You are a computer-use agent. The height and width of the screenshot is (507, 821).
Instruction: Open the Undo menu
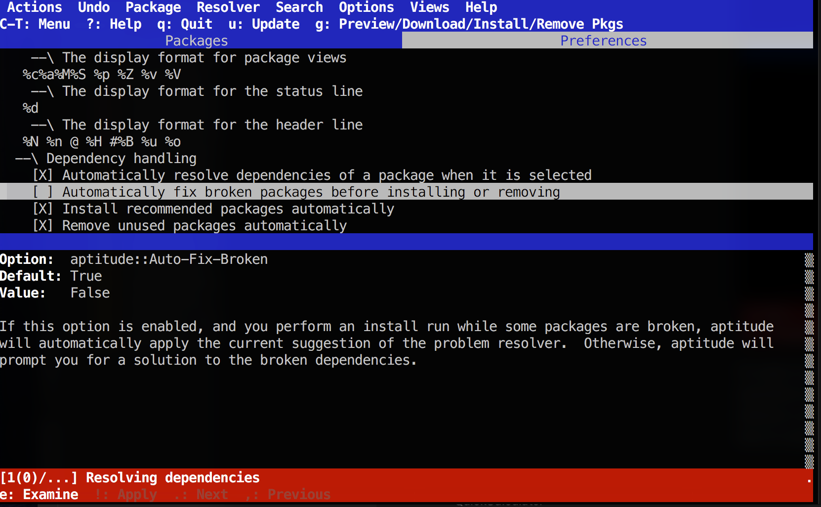click(x=93, y=7)
